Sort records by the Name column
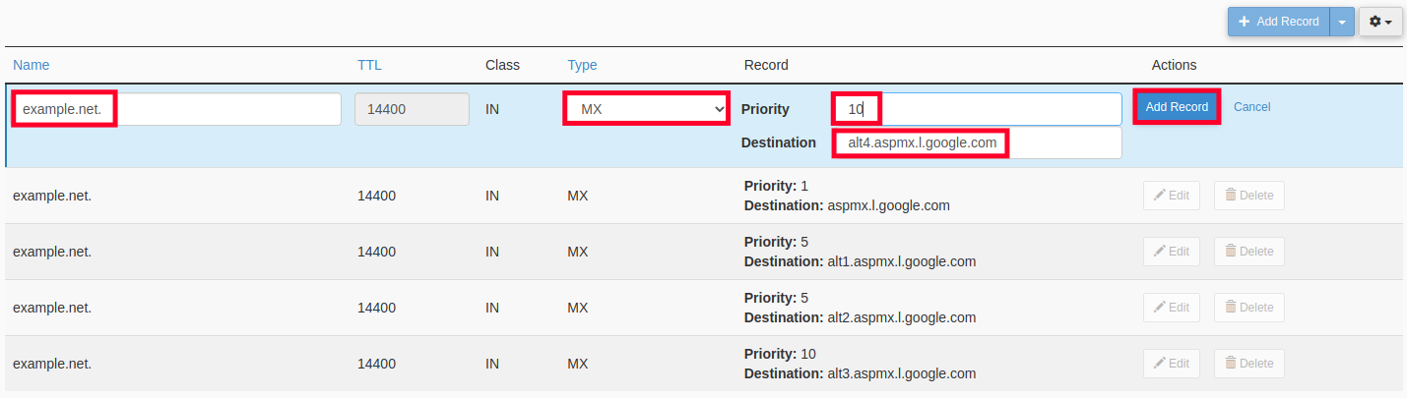The image size is (1407, 398). coord(32,65)
